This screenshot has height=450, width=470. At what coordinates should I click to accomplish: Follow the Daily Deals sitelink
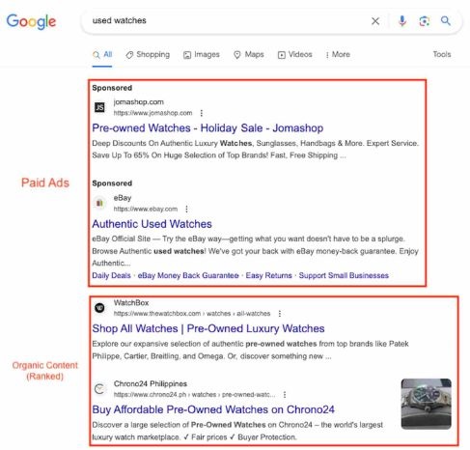pos(111,275)
